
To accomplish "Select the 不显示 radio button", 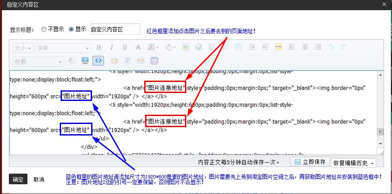I will tap(43, 29).
